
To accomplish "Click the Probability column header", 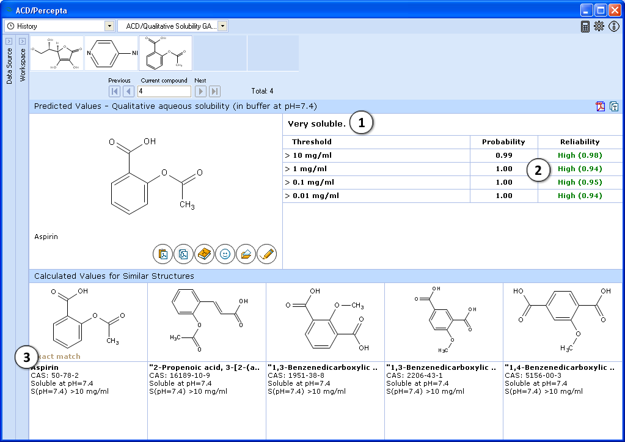I will [503, 142].
